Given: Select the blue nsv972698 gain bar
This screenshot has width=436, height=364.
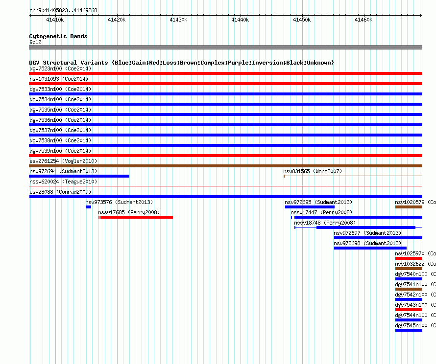Looking at the screenshot, I should click(370, 248).
